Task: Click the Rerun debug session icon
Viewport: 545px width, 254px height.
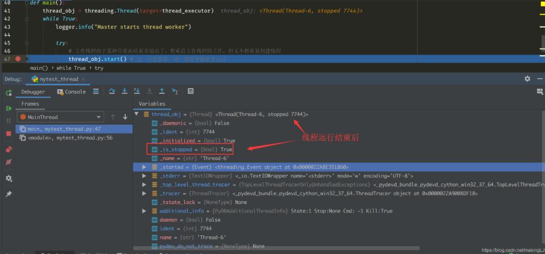Action: click(x=9, y=92)
